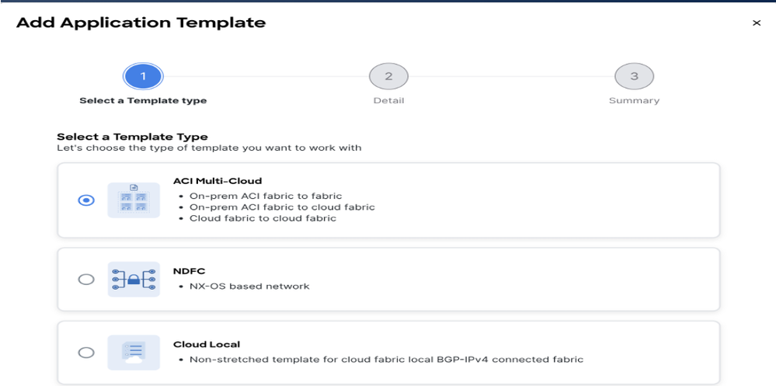Click the ACI Multi-Cloud template icon
776x386 pixels.
134,200
